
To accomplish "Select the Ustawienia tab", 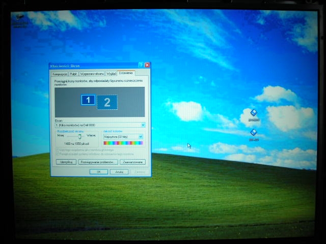I will [x=126, y=73].
